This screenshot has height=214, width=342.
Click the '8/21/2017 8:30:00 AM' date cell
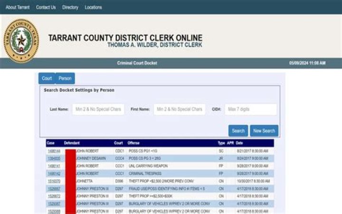tap(253, 151)
